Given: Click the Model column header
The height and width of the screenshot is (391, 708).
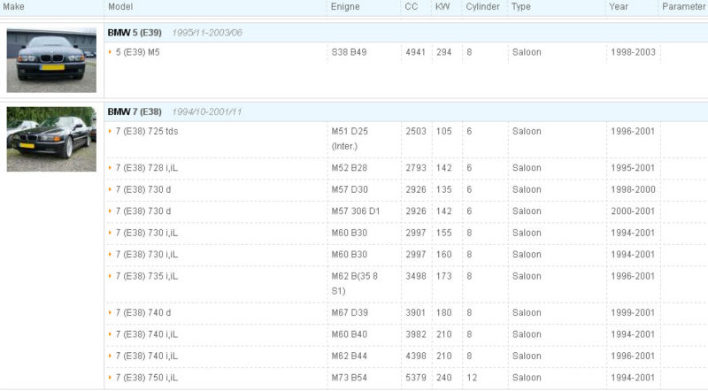Looking at the screenshot, I should pyautogui.click(x=120, y=7).
